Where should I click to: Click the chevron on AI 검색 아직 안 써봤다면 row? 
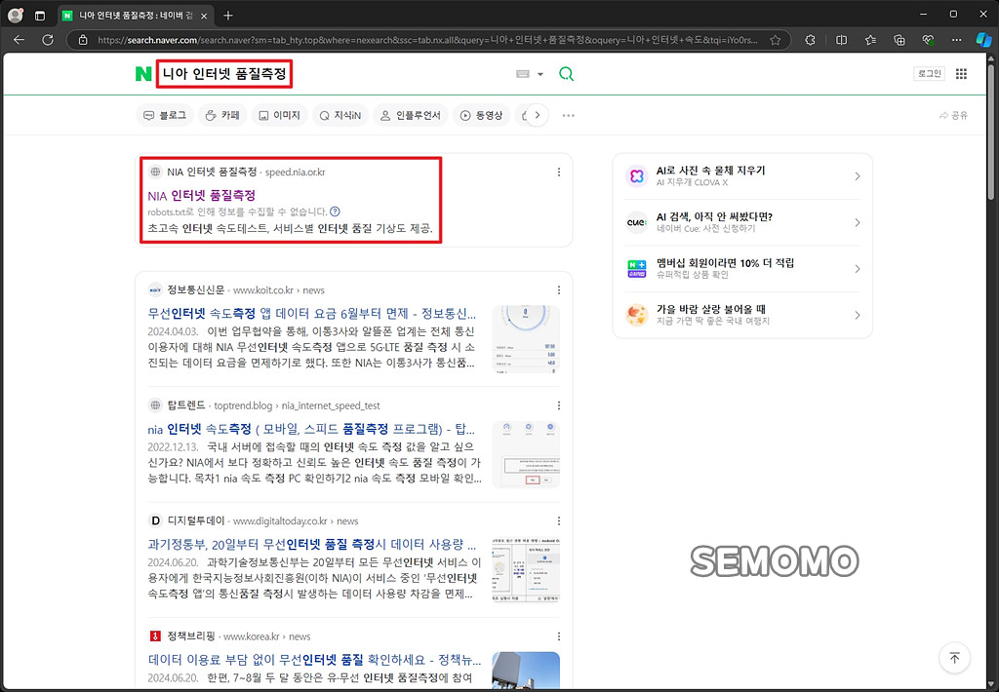click(857, 223)
